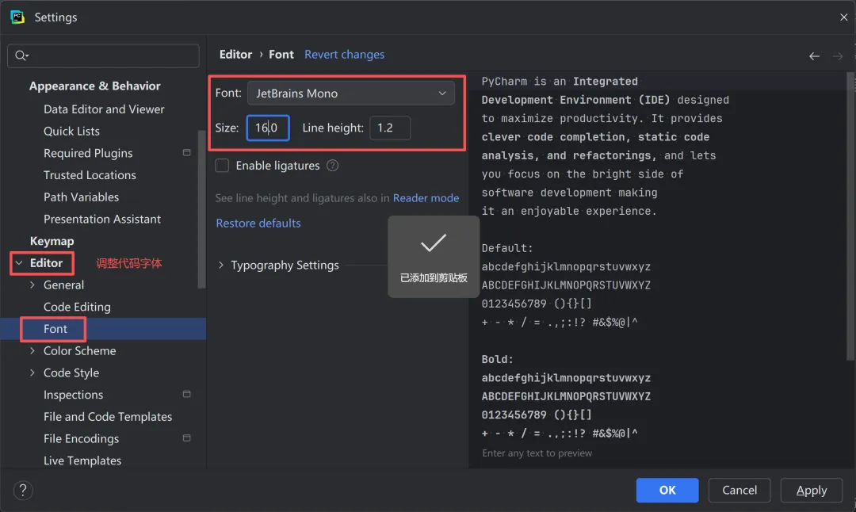Click the left settings tree scrollbar

(x=201, y=209)
